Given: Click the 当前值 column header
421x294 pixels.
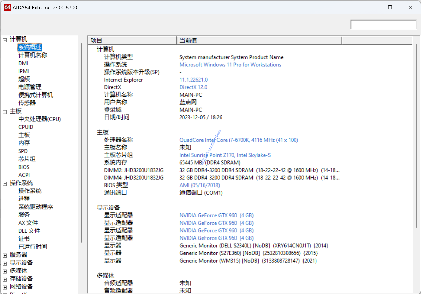Looking at the screenshot, I should (x=259, y=40).
